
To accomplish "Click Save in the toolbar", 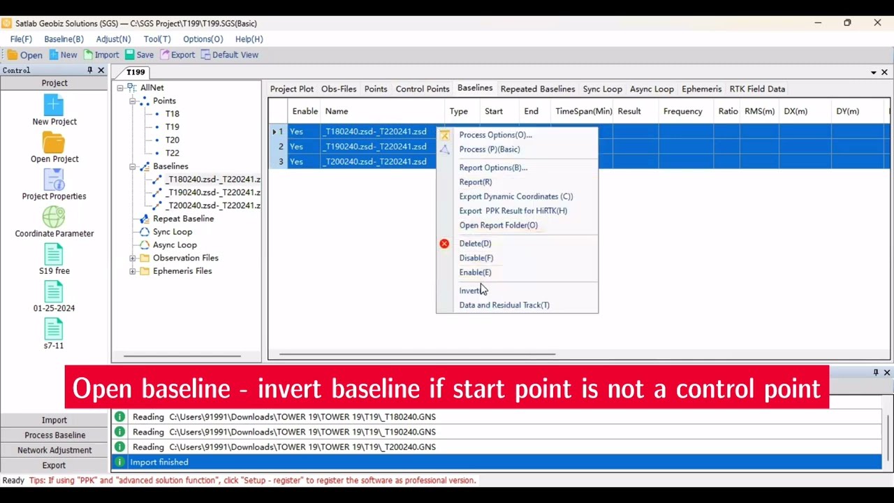I will 140,54.
